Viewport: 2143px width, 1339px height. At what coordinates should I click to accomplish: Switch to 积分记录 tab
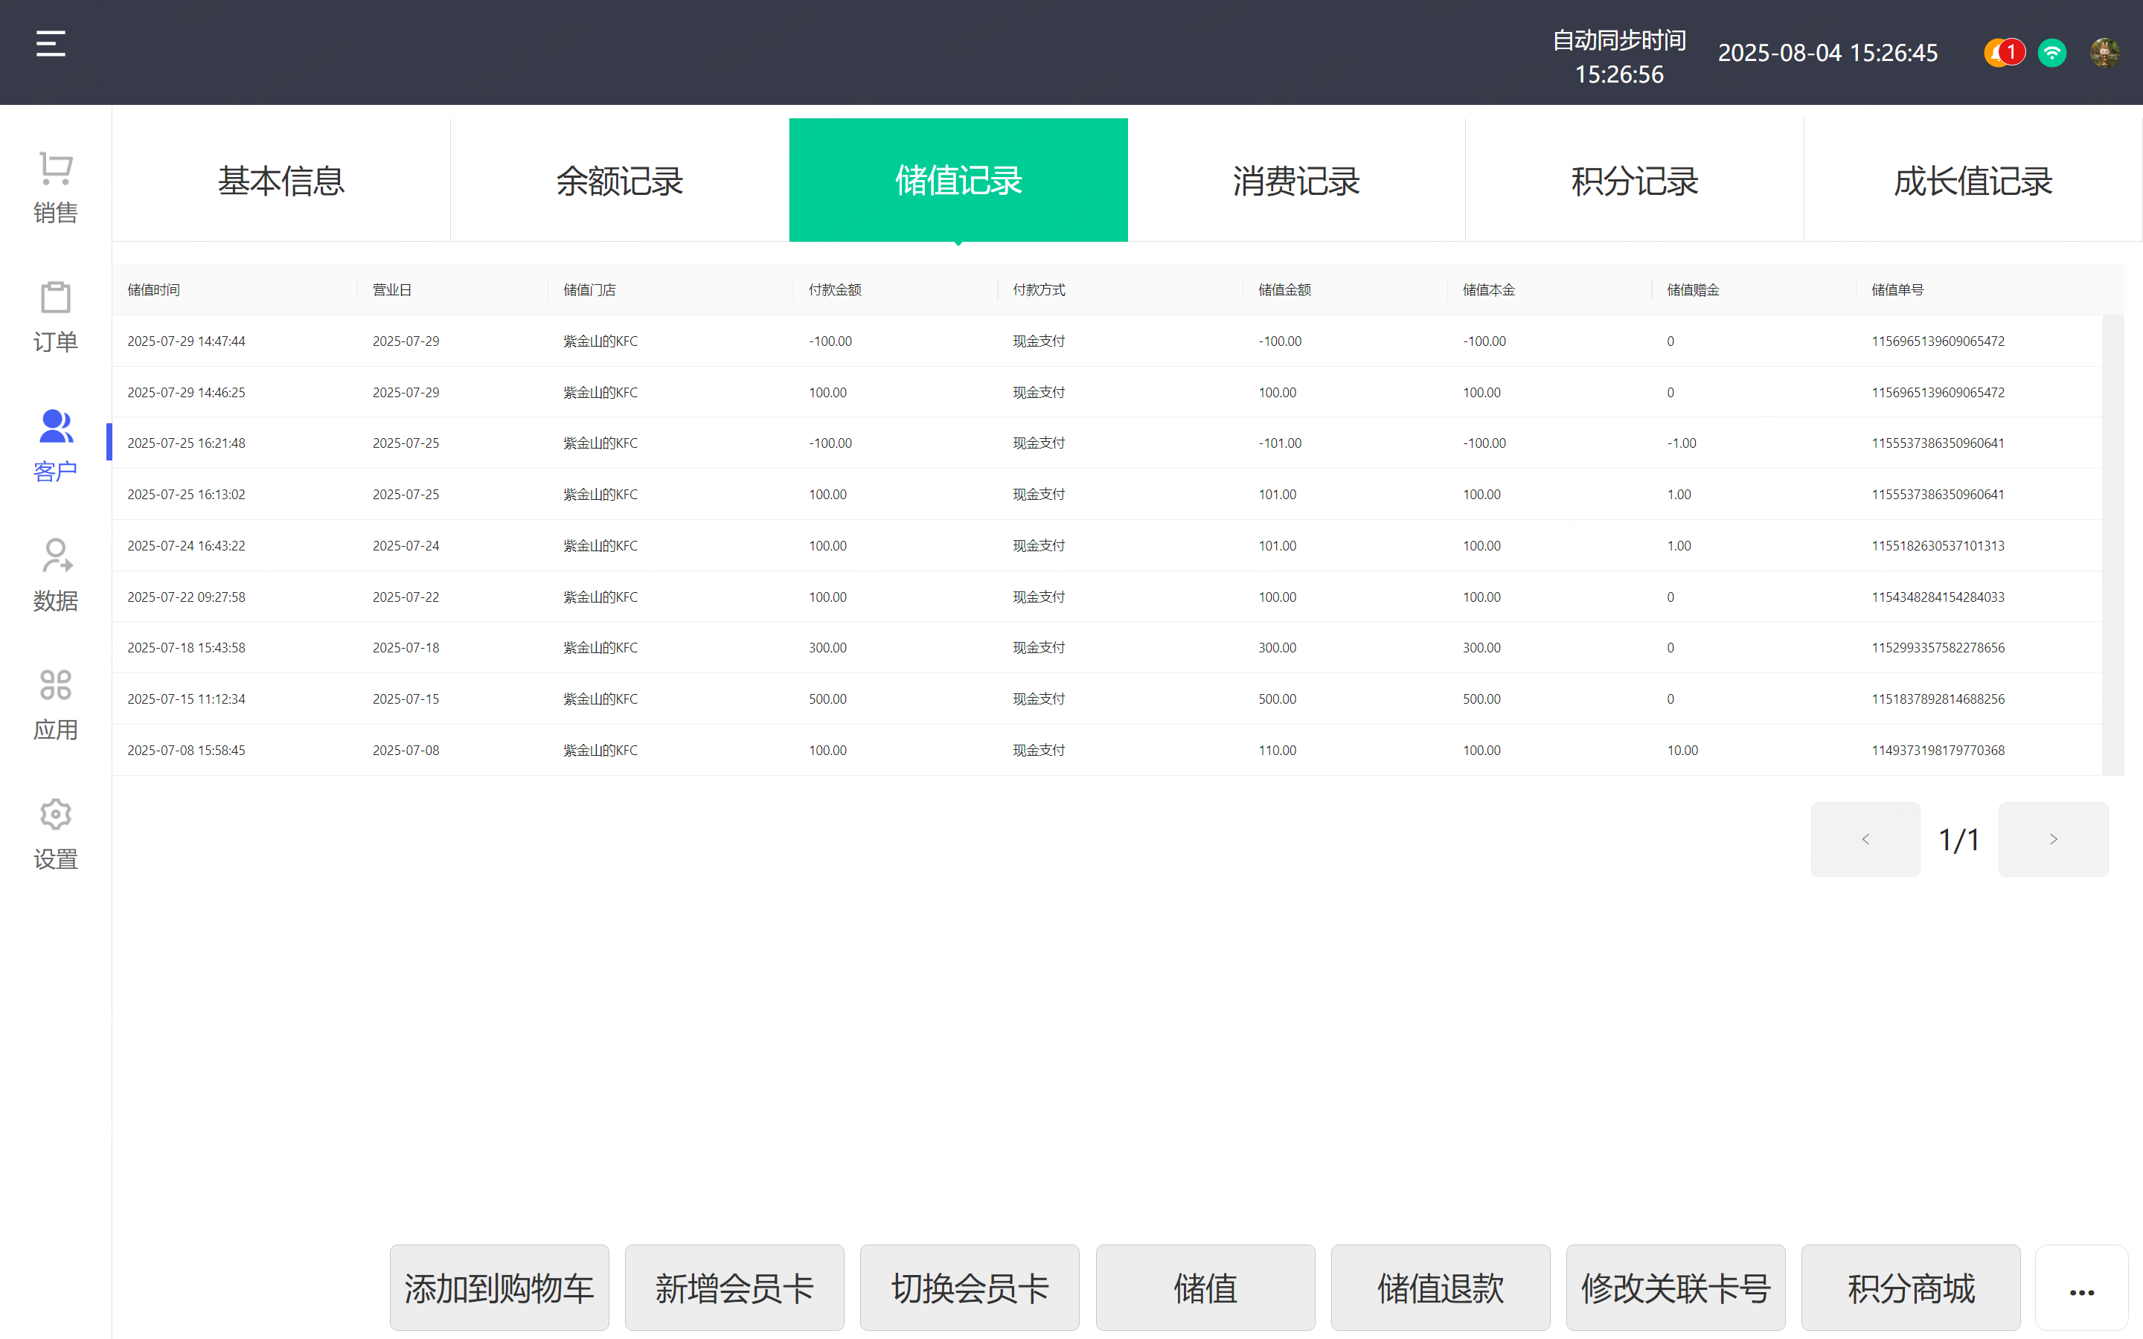click(x=1635, y=180)
